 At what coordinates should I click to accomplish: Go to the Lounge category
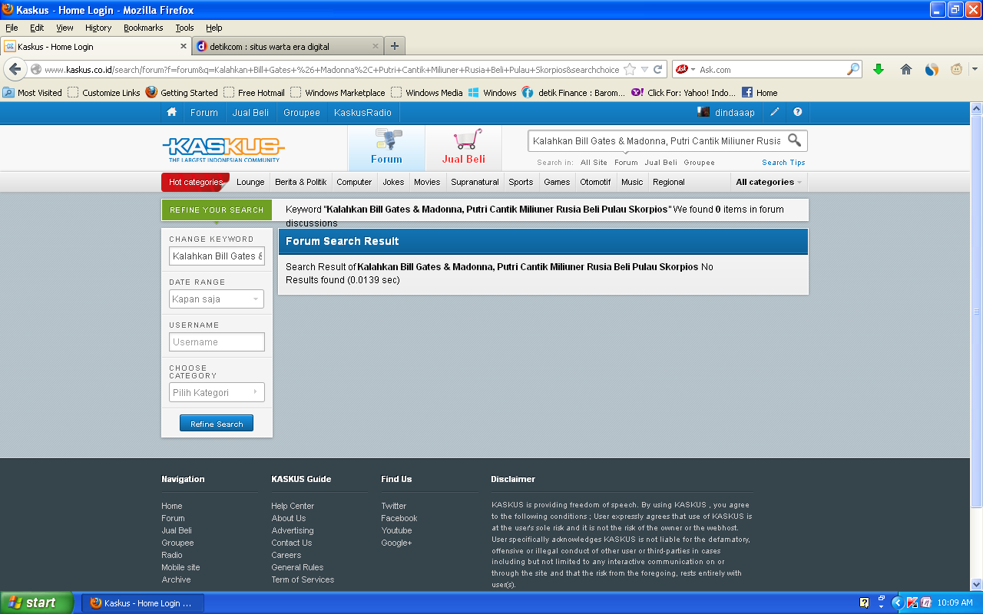click(x=250, y=182)
